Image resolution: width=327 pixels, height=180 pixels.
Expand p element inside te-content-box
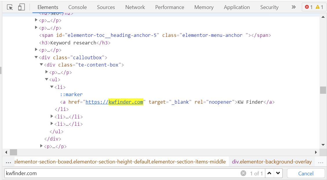47,72
